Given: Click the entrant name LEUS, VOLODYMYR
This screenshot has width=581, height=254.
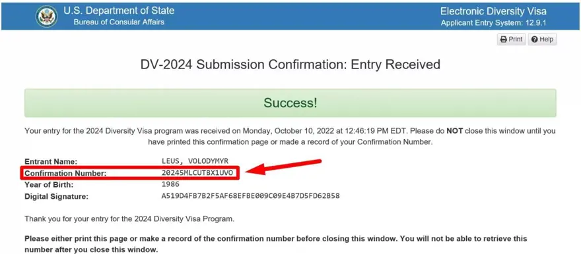Looking at the screenshot, I should click(x=195, y=161).
